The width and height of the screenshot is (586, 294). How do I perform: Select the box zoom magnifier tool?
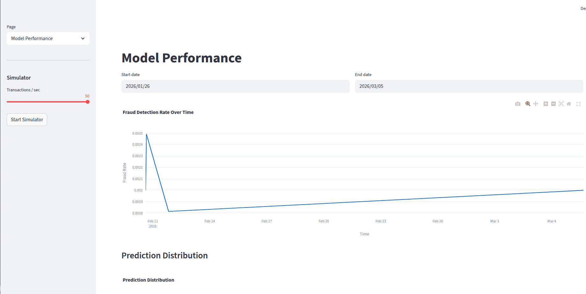528,103
